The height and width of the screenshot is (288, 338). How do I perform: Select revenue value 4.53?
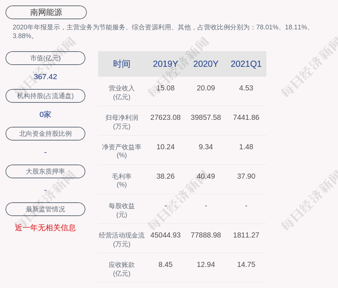246,88
